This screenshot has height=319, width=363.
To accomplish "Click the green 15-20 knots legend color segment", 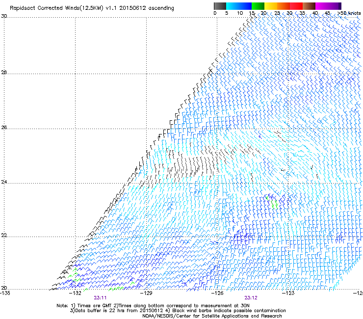I will coord(258,6).
